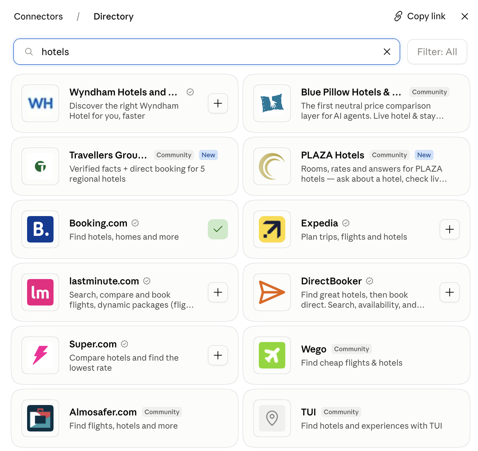The image size is (478, 451).
Task: Clear the hotels search text
Action: pos(387,52)
